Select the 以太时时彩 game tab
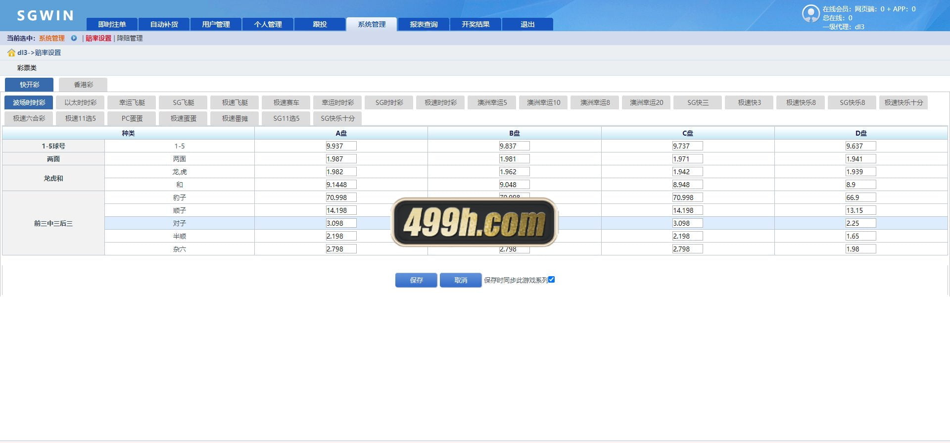Image resolution: width=950 pixels, height=443 pixels. 80,102
